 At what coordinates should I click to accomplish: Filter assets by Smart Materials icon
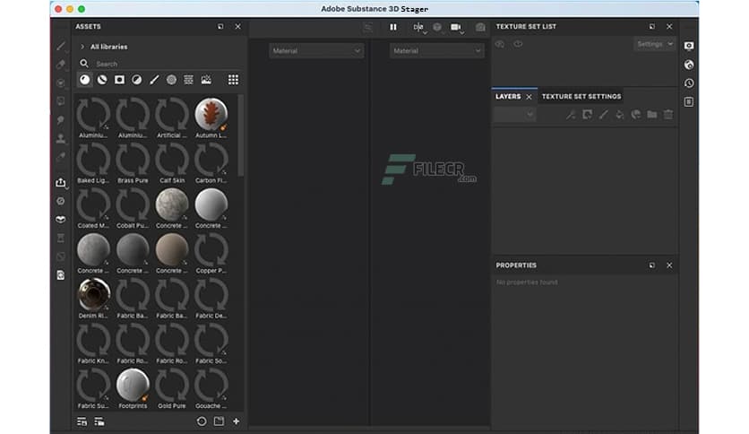click(x=102, y=80)
